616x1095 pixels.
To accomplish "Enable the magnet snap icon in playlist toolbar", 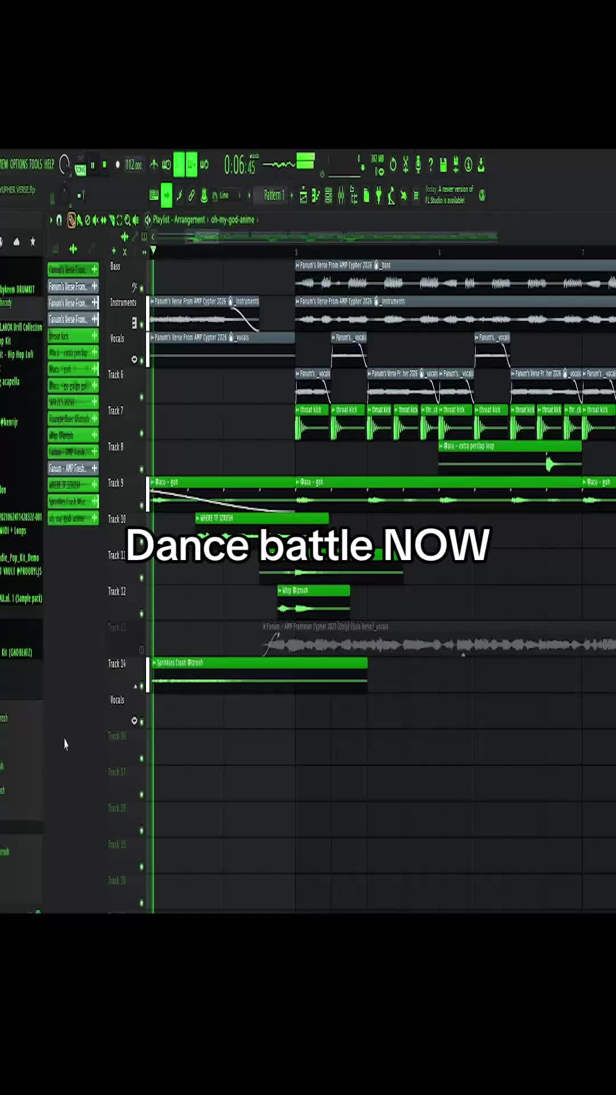I will [x=59, y=220].
